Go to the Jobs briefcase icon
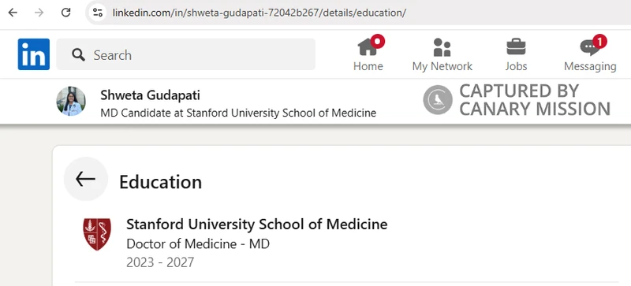631x286 pixels. (516, 47)
